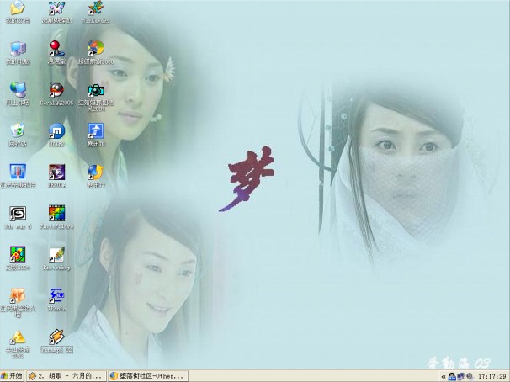The image size is (510, 382).
Task: Open the butterfly icon shortcut at top
Action: pos(56,8)
